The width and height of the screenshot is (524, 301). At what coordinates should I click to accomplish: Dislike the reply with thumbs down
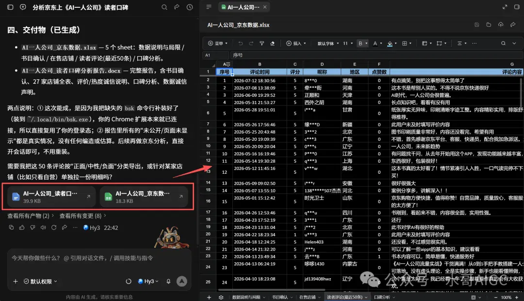[33, 227]
